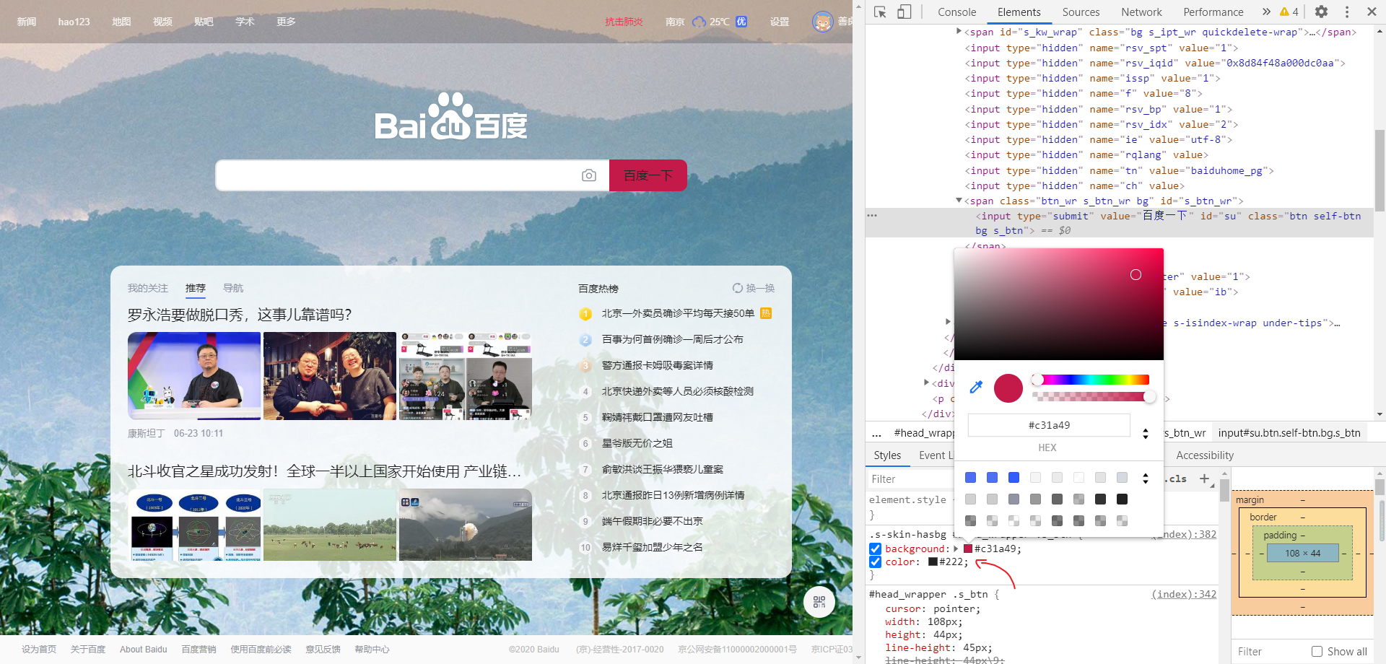Click the breadcrumb overflow ellipsis
This screenshot has width=1386, height=664.
click(x=876, y=433)
